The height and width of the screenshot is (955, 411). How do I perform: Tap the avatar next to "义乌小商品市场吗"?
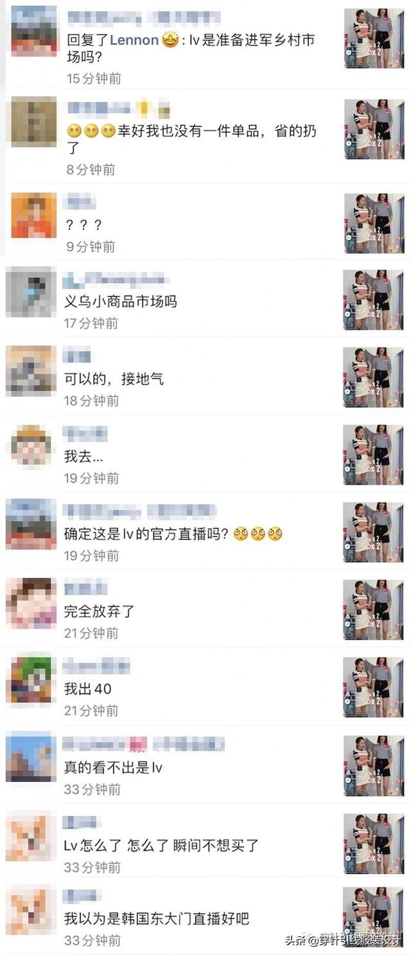(x=28, y=293)
